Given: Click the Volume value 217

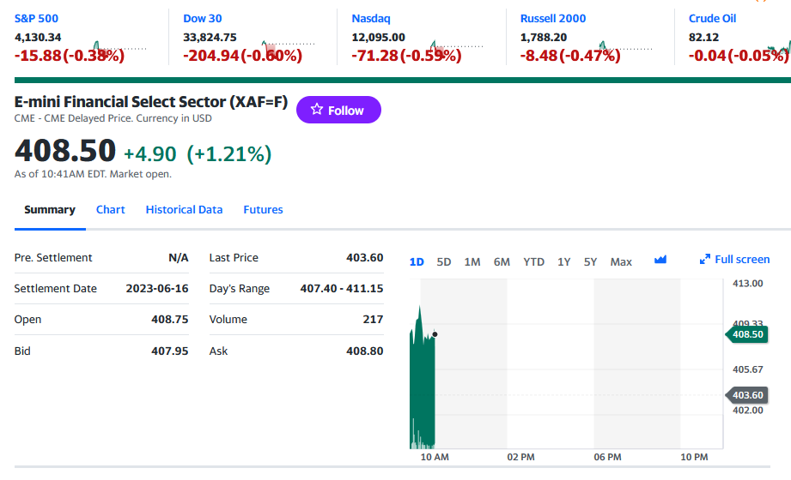Looking at the screenshot, I should (x=374, y=320).
